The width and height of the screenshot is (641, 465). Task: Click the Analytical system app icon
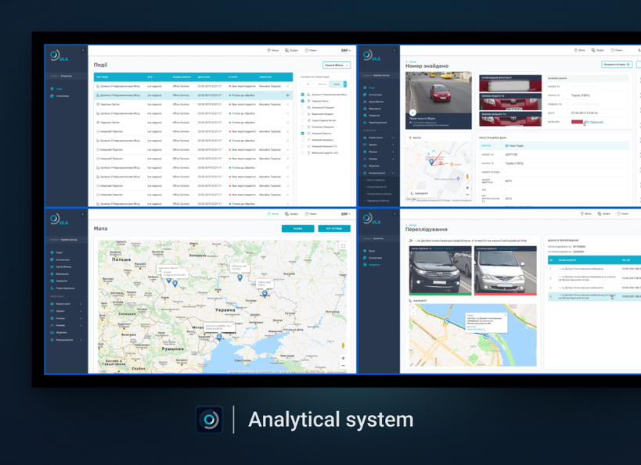(x=209, y=420)
